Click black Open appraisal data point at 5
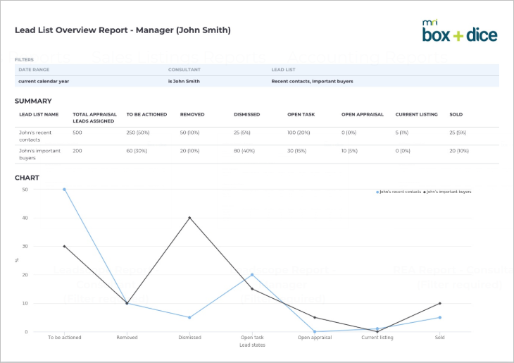This screenshot has width=514, height=363. (x=315, y=317)
